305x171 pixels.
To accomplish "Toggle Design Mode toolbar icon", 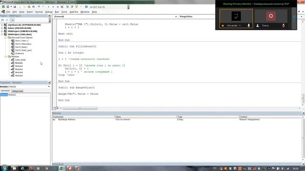I will click(x=62, y=7).
